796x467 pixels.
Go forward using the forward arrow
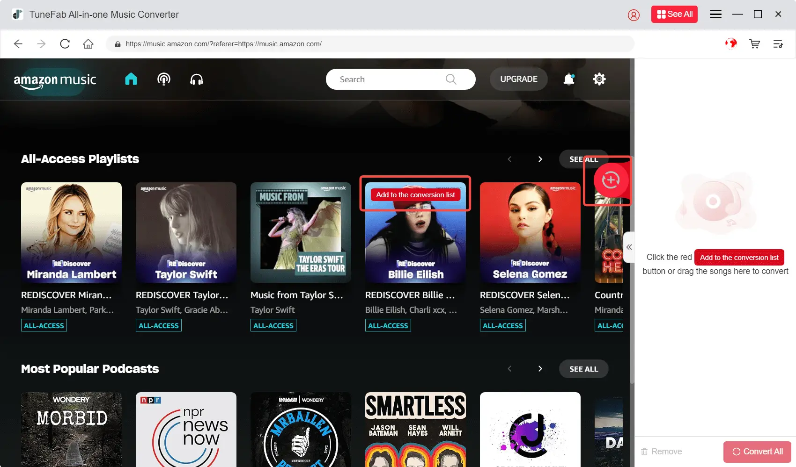click(x=41, y=44)
